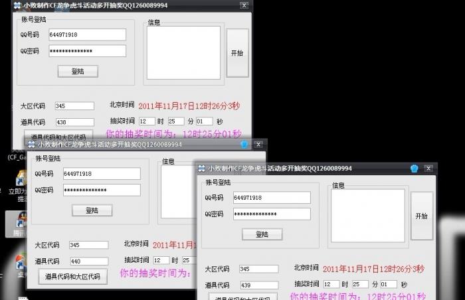Select the desktop shortcut labeled 立即为

(18, 186)
